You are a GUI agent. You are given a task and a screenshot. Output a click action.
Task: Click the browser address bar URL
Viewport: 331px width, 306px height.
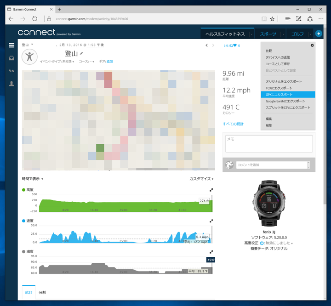pos(92,19)
